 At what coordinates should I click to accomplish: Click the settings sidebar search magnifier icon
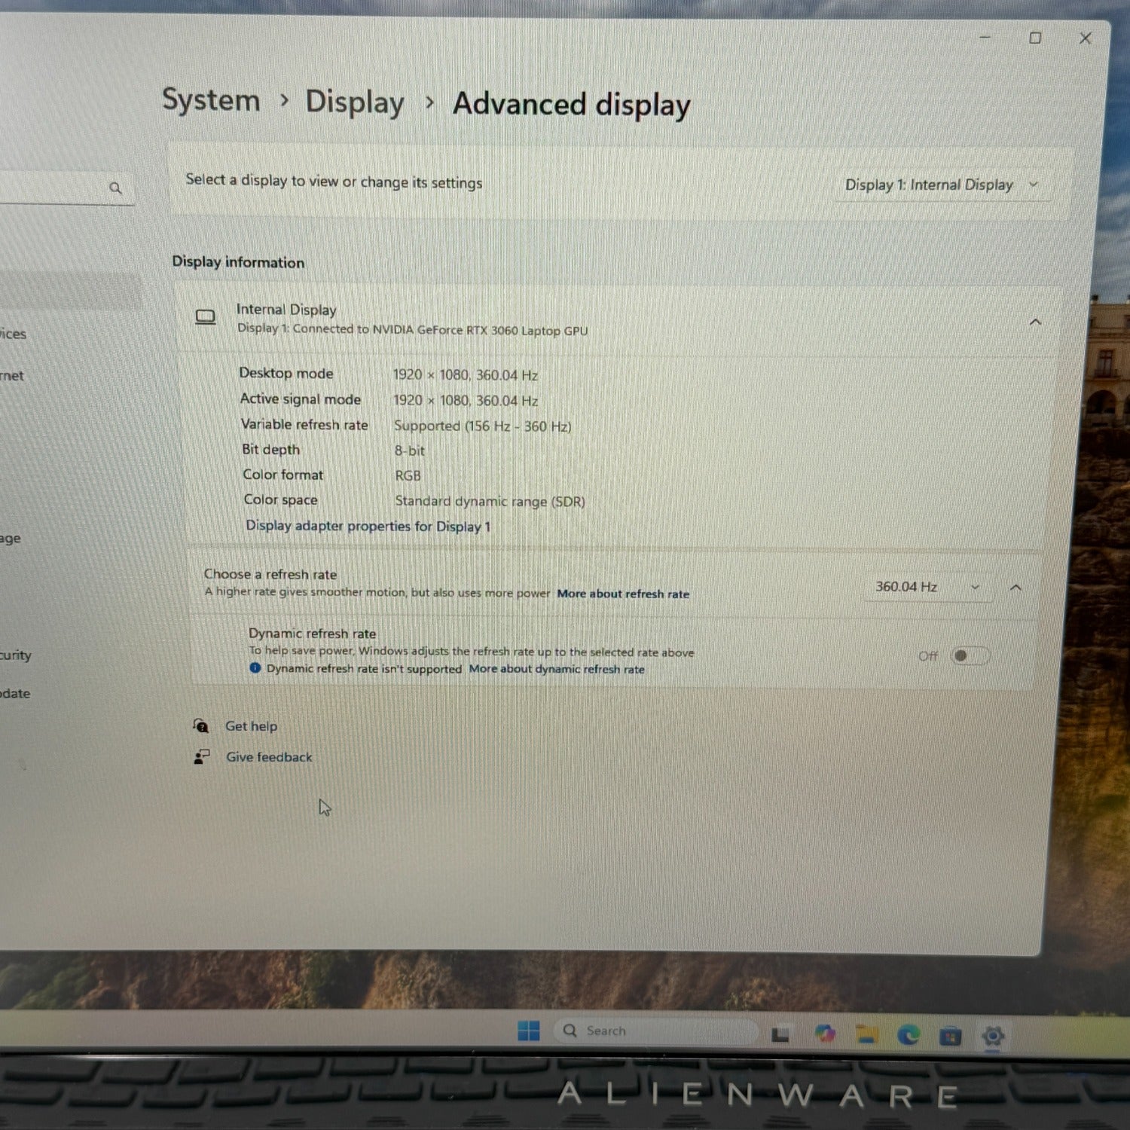(115, 188)
